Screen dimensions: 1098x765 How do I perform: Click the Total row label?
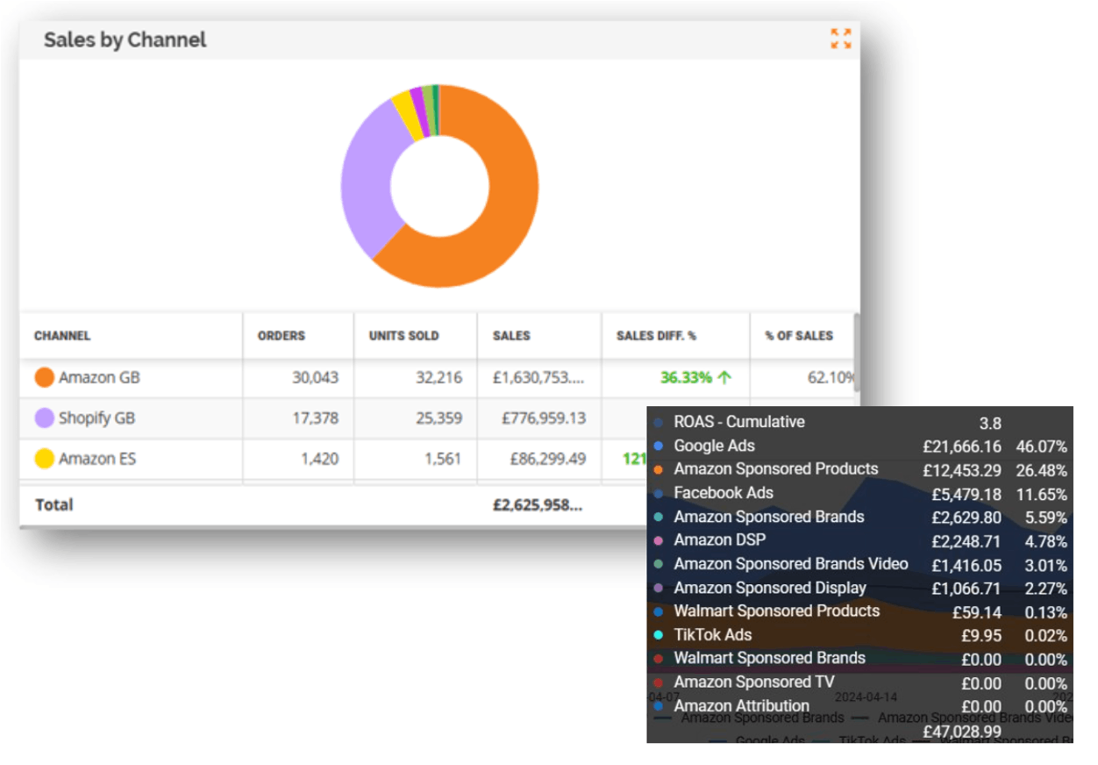[53, 504]
